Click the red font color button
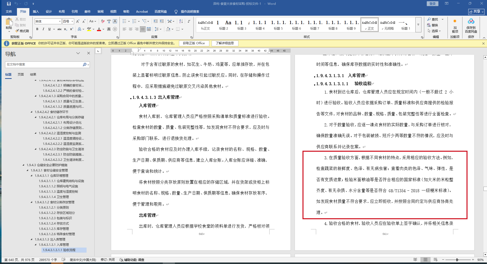487x264 pixels. (99, 29)
